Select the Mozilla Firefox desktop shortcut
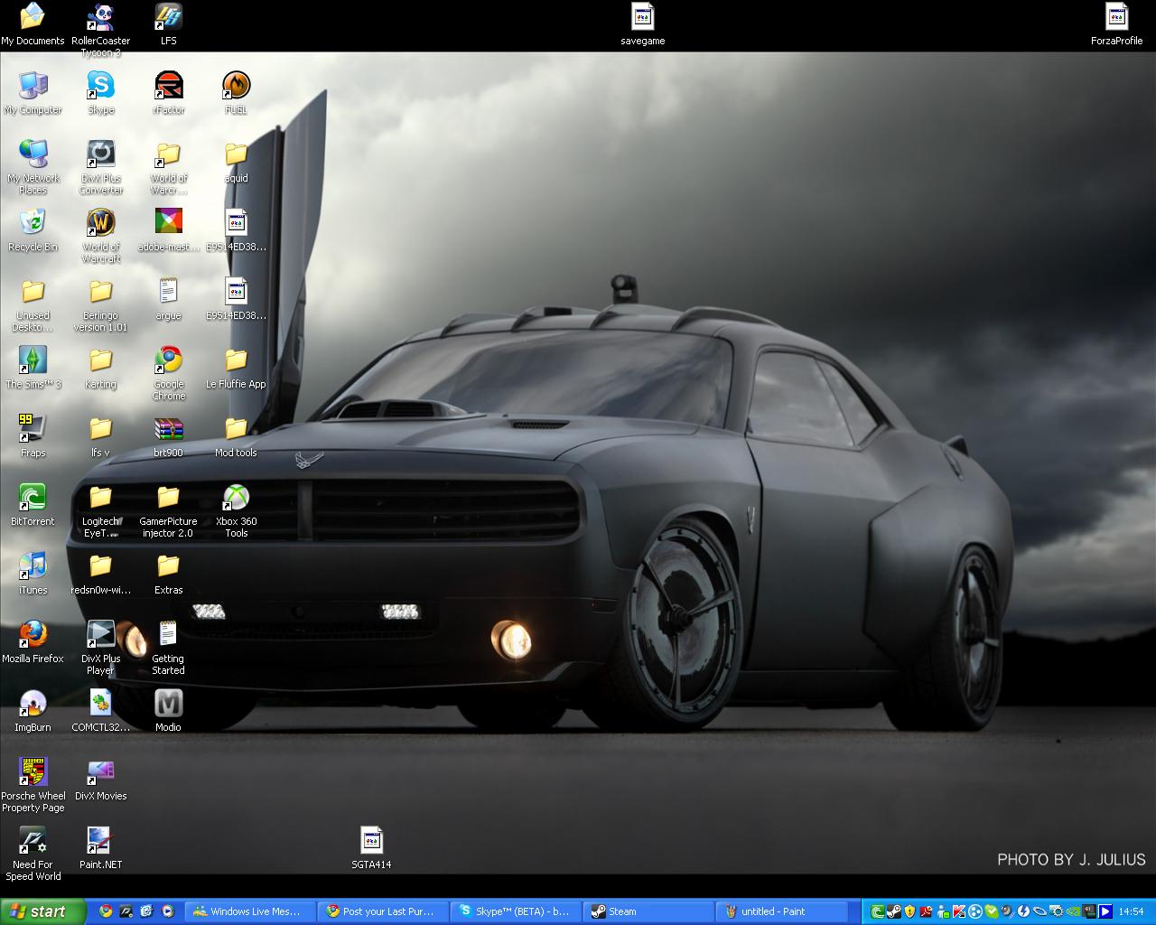 (x=33, y=642)
